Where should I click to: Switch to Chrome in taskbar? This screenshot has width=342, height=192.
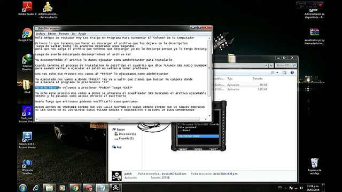(75, 188)
